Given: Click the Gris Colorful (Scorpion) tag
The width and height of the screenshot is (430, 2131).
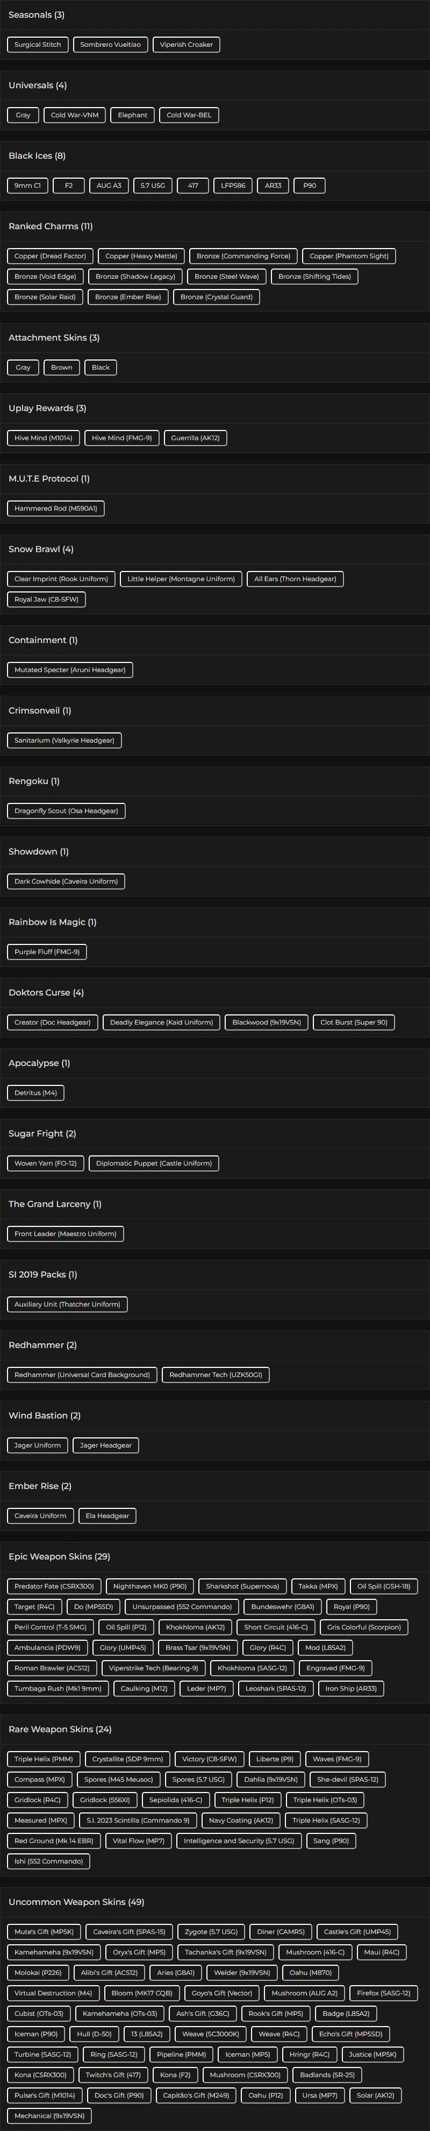Looking at the screenshot, I should point(364,1626).
